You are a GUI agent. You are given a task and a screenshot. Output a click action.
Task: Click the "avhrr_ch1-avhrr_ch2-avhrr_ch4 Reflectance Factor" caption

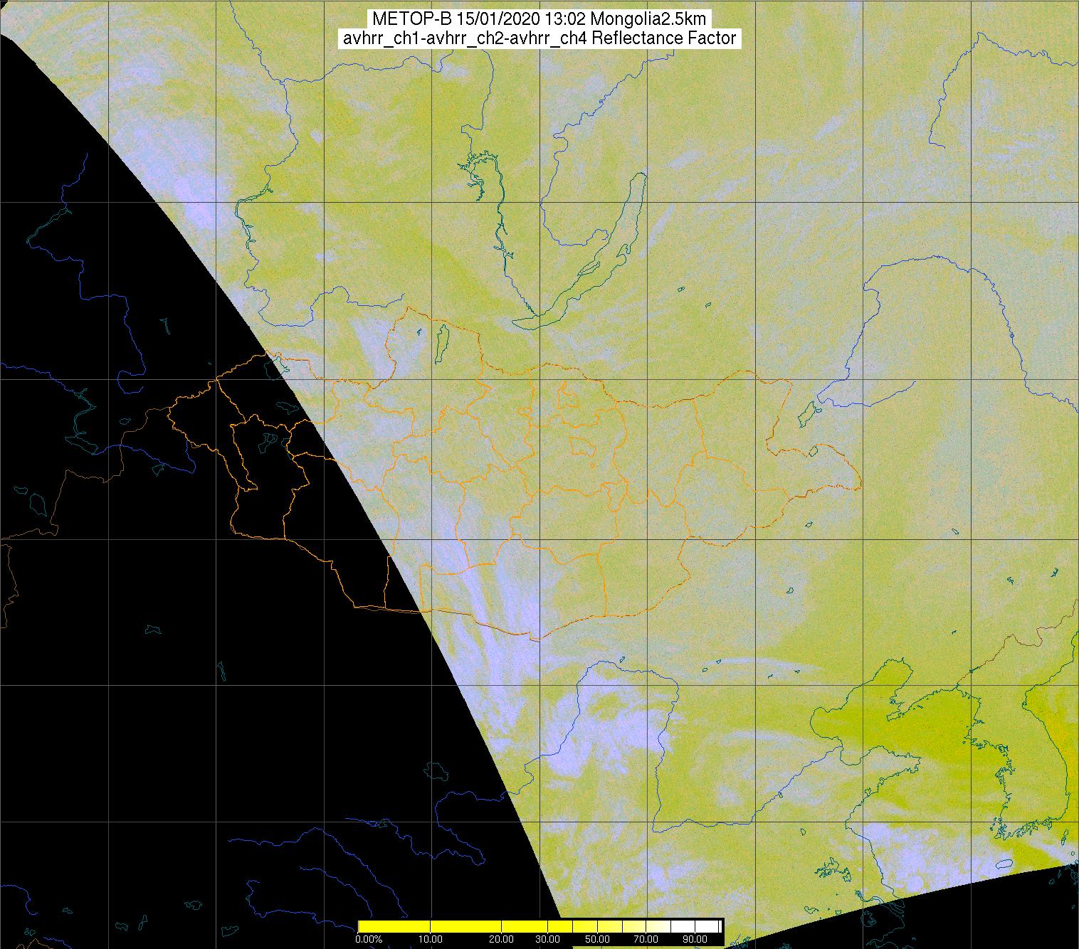(539, 38)
